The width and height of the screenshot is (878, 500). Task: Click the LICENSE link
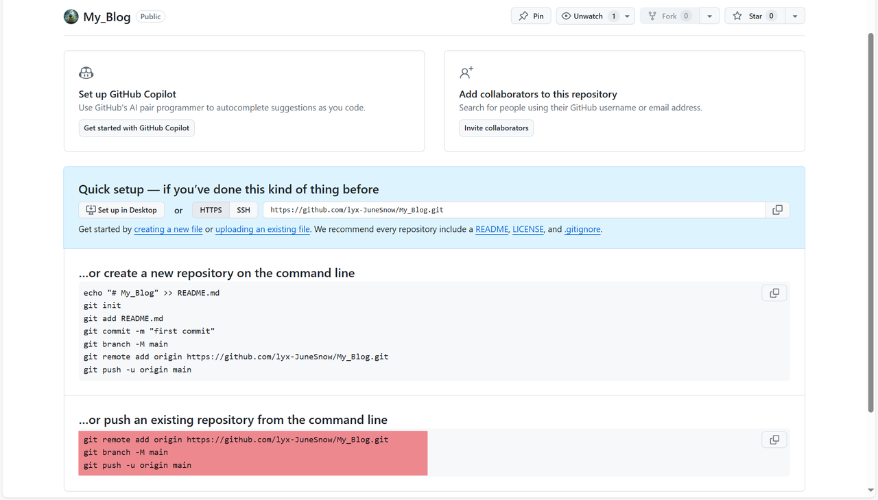[x=528, y=229]
